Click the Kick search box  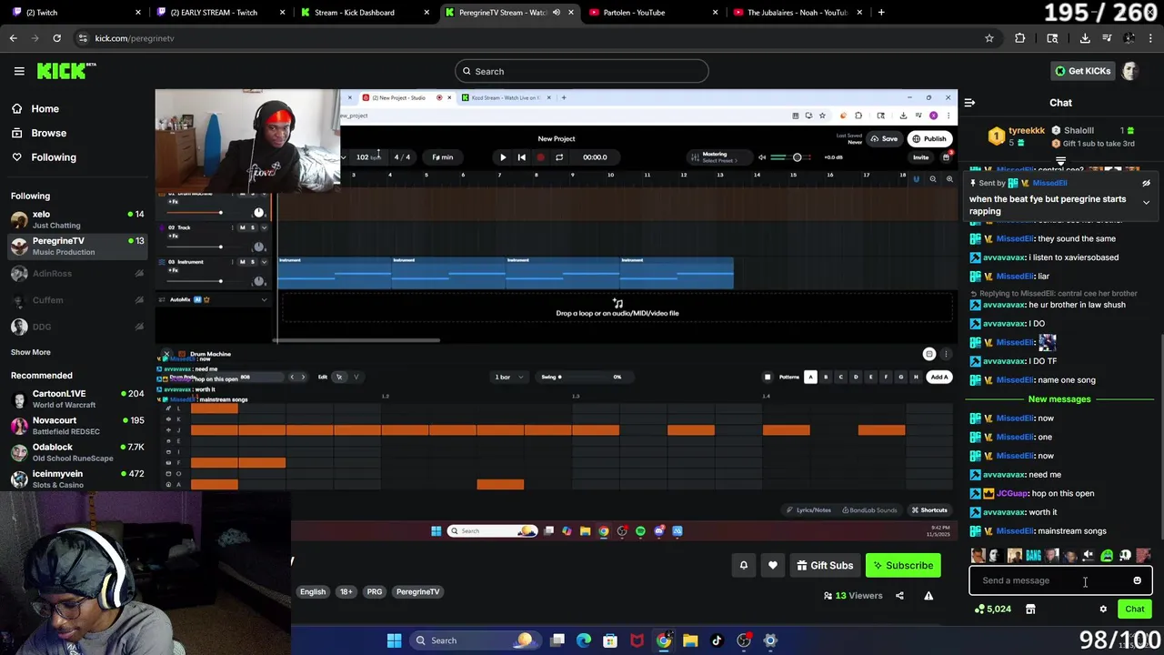(x=582, y=71)
